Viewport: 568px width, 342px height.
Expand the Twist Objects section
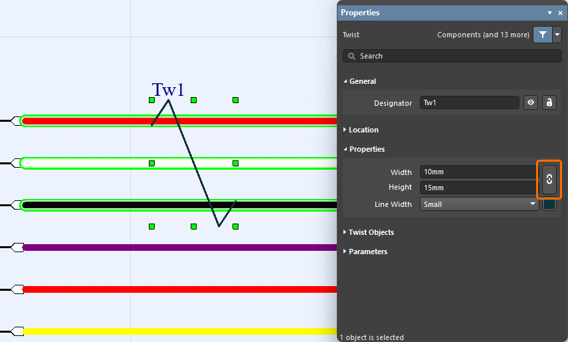coord(369,232)
